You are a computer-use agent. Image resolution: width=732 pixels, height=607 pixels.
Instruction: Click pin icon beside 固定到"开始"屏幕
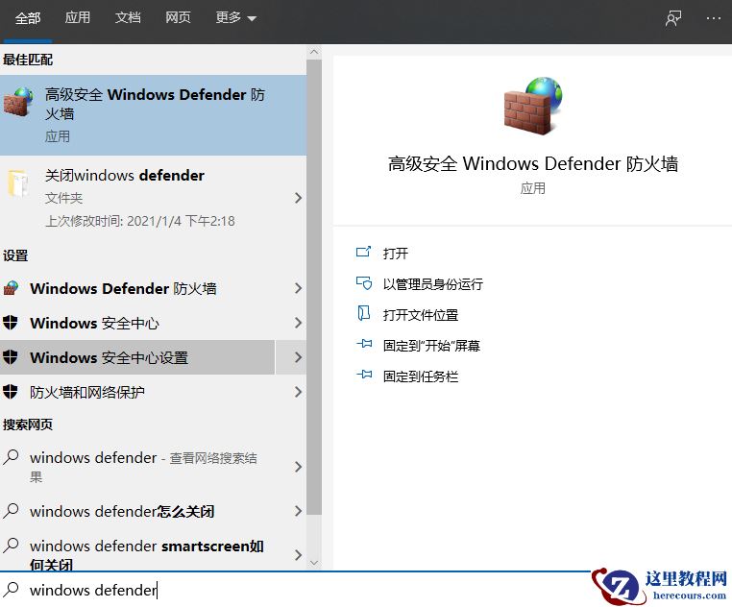364,344
